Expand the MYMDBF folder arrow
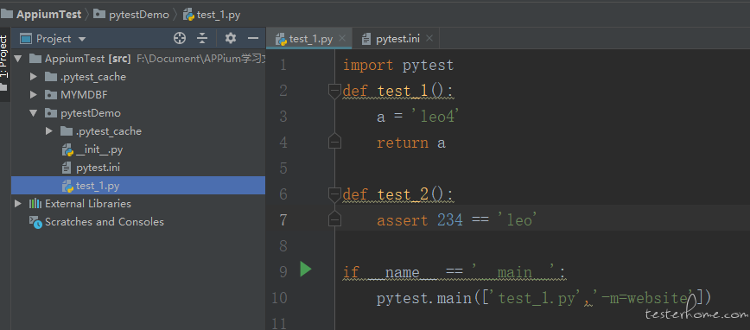The height and width of the screenshot is (330, 750). 33,95
